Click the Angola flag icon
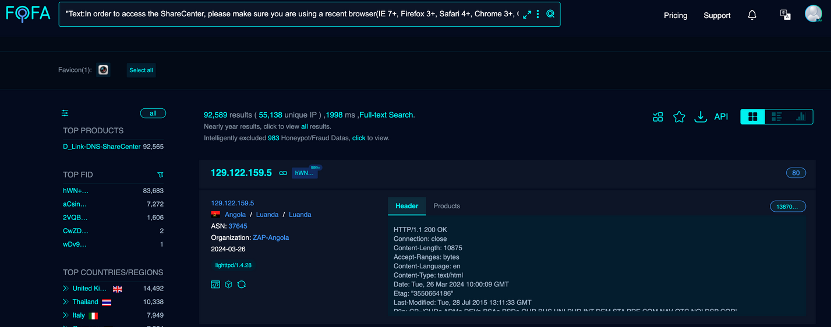Image resolution: width=831 pixels, height=327 pixels. 215,215
